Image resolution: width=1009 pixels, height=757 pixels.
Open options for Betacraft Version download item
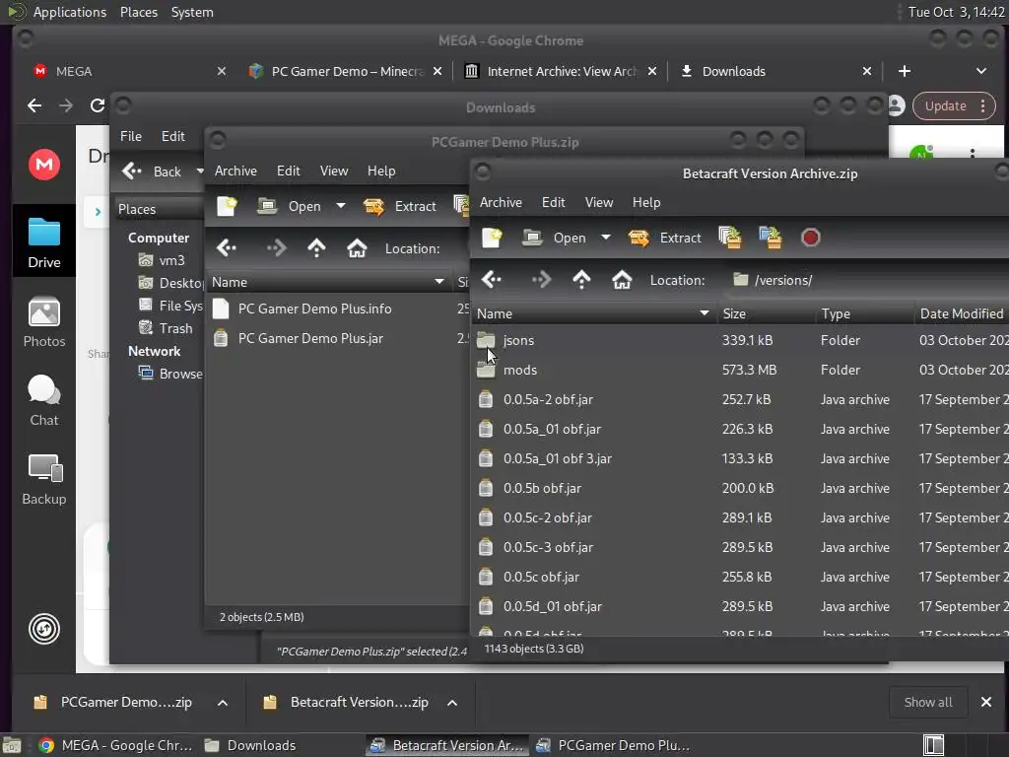pos(452,702)
